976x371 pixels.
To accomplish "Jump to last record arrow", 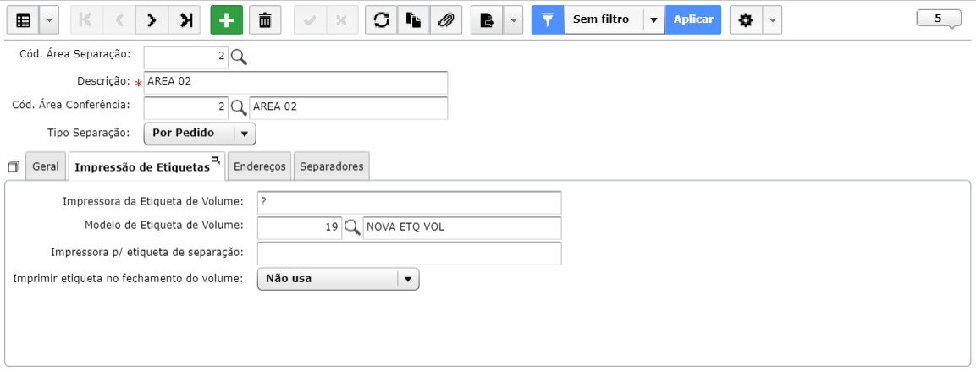I will (x=185, y=20).
